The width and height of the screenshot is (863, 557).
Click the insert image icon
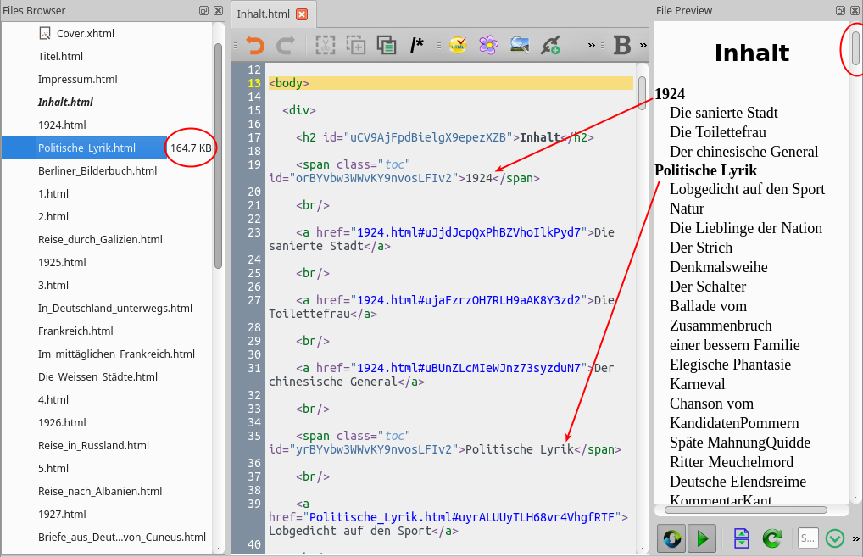[x=520, y=45]
